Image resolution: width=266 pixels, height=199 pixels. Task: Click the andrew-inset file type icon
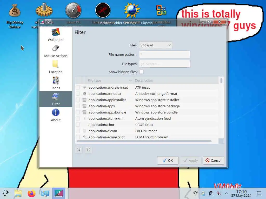pyautogui.click(x=84, y=87)
